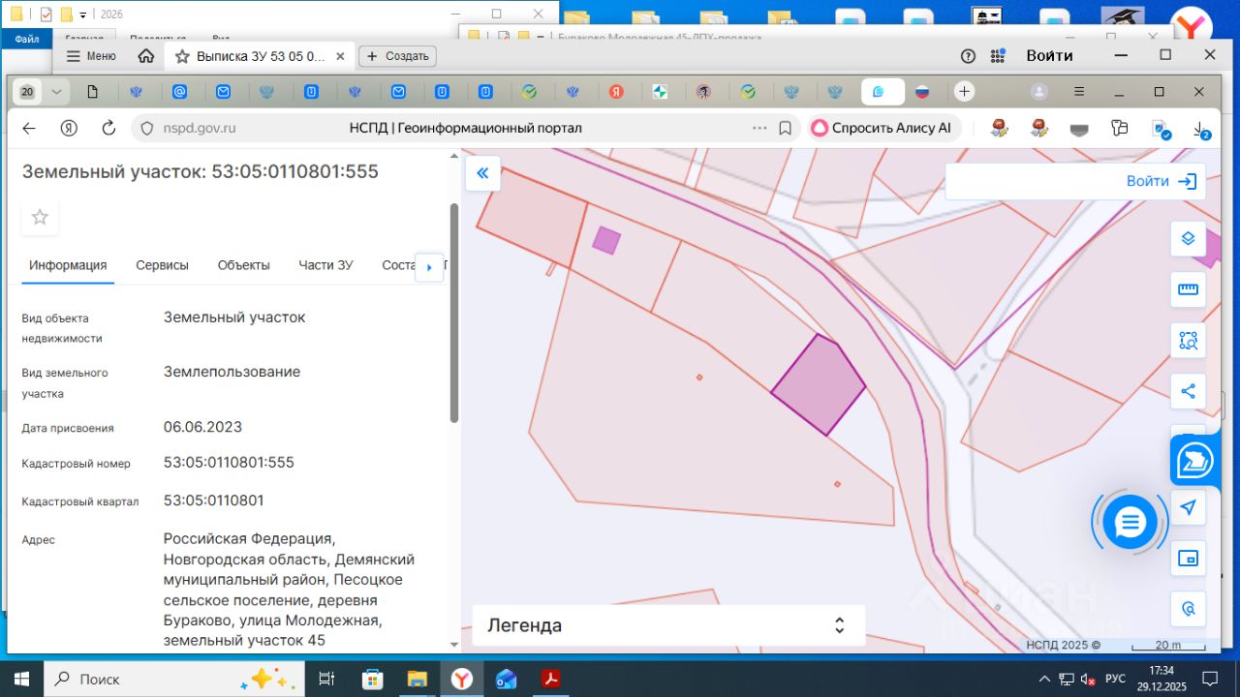1240x697 pixels.
Task: Click the Windows search box Поиск
Action: point(174,679)
